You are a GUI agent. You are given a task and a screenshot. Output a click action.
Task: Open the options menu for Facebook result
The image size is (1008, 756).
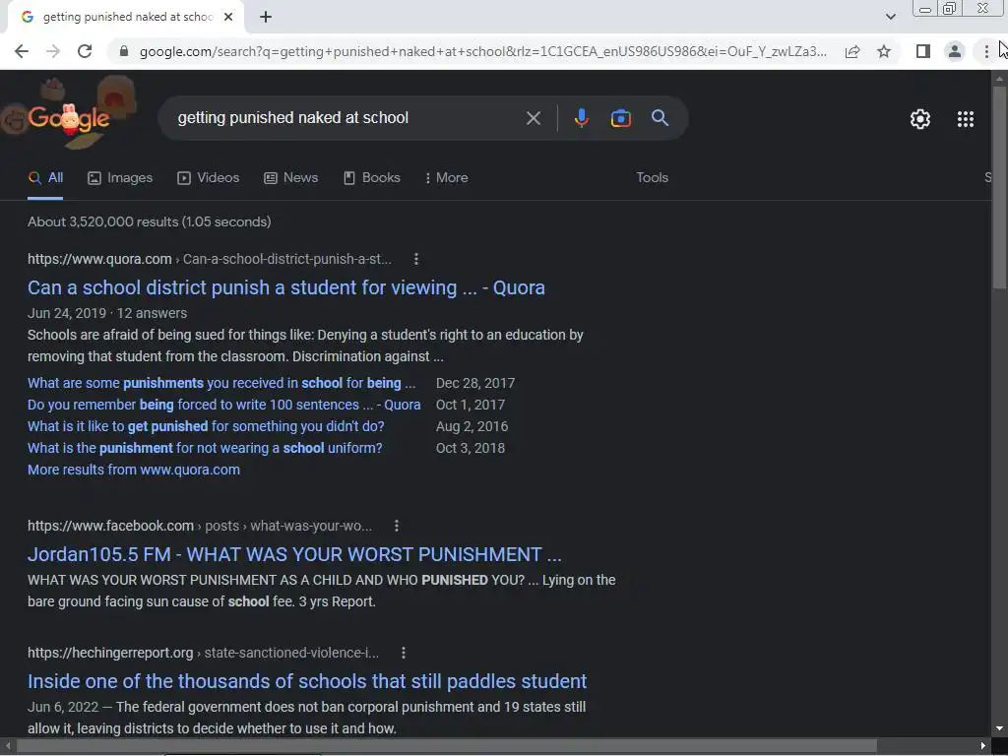tap(397, 526)
